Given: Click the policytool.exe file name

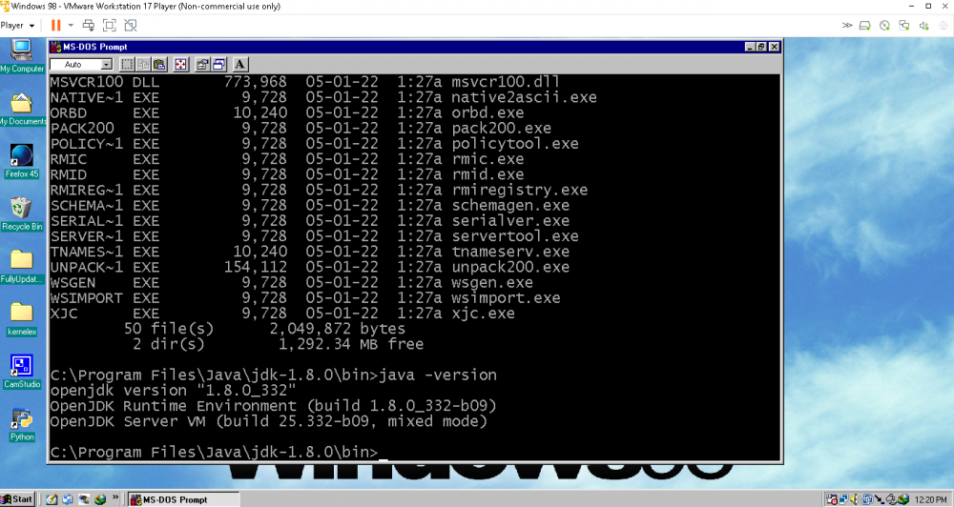Looking at the screenshot, I should click(x=515, y=144).
